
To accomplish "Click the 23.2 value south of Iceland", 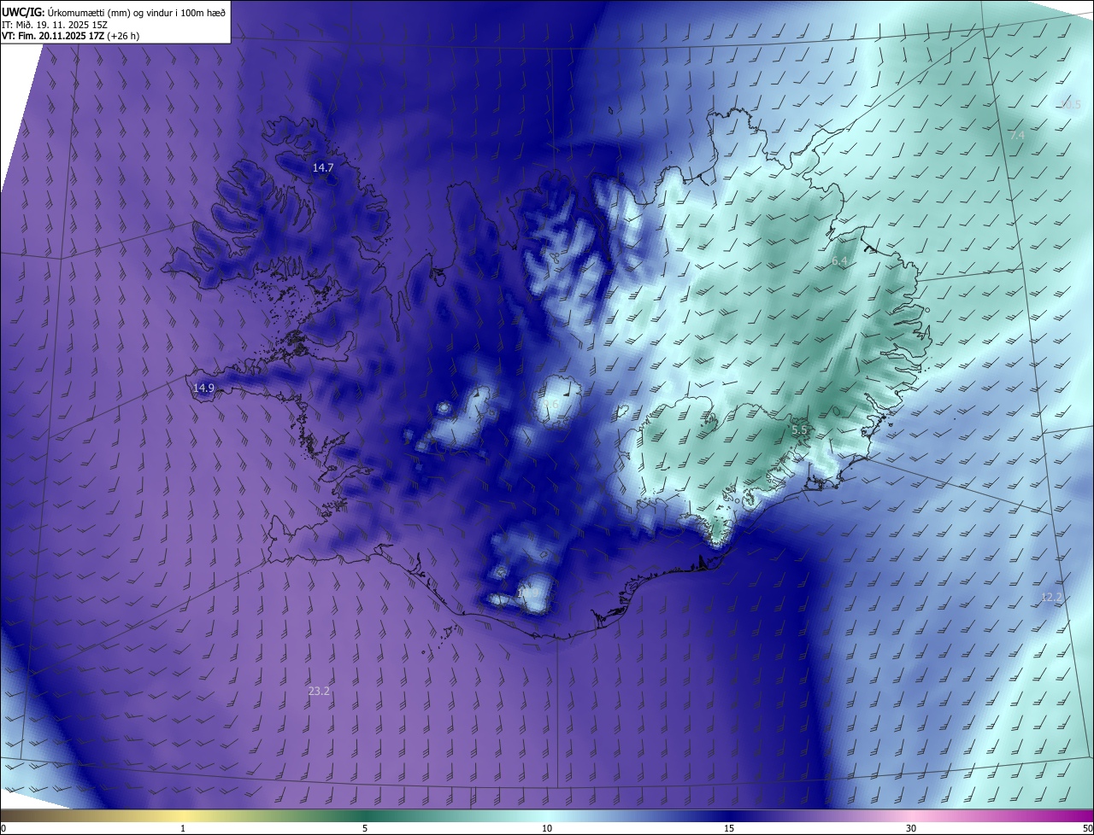I will pyautogui.click(x=319, y=691).
